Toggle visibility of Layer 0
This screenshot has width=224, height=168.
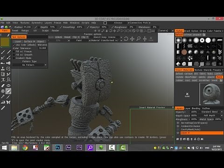178,133
